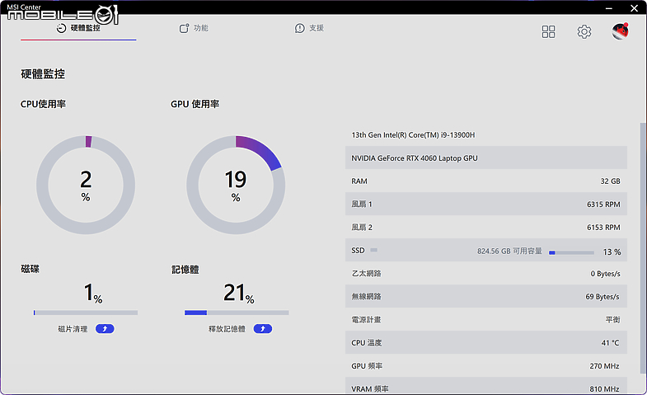The height and width of the screenshot is (395, 647).
Task: Open the 功能 tab
Action: (194, 28)
